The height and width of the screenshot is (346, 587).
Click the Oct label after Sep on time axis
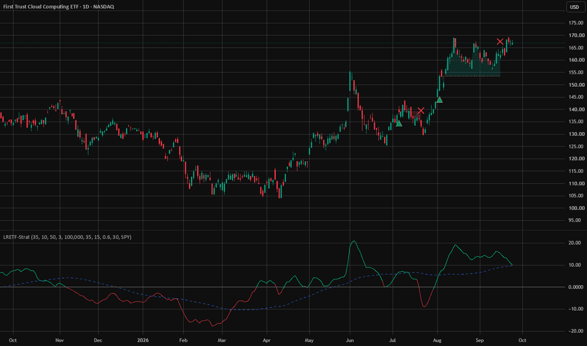(522, 340)
